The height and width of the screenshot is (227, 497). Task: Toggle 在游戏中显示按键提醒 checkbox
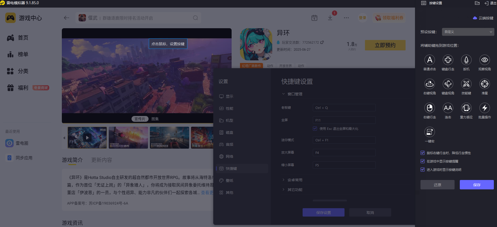pyautogui.click(x=423, y=161)
